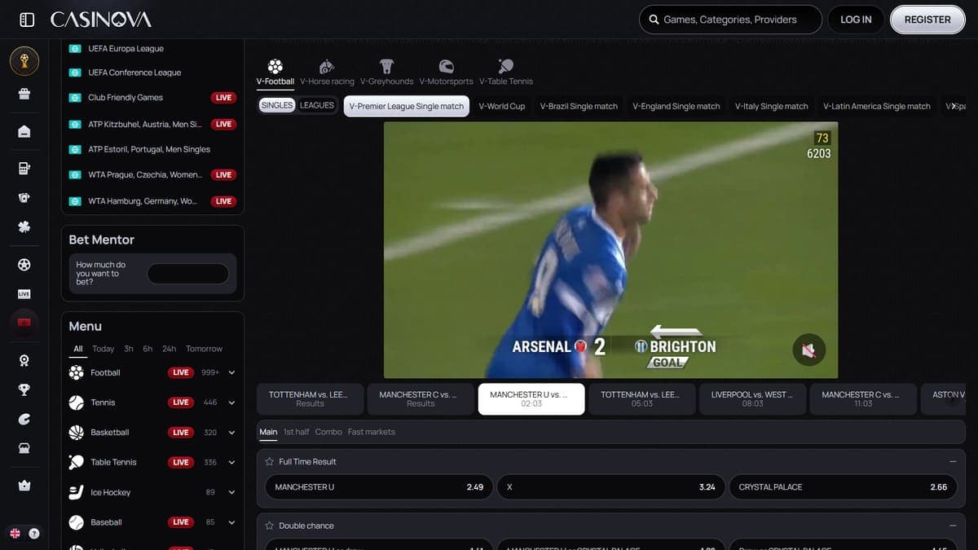The width and height of the screenshot is (978, 550).
Task: Open the playing cards sidebar icon
Action: tap(24, 198)
